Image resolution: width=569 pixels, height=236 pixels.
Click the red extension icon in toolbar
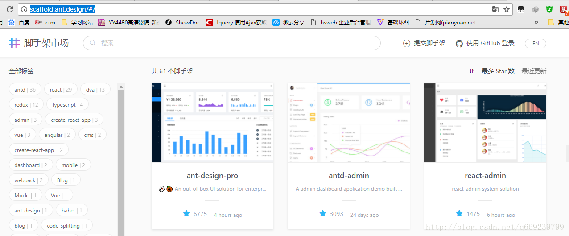(565, 9)
